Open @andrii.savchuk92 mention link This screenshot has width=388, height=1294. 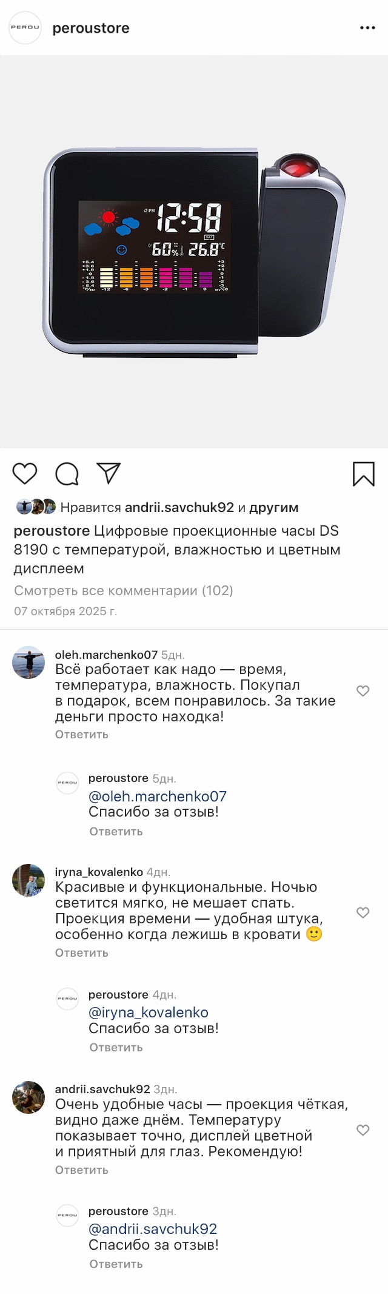pyautogui.click(x=153, y=1229)
